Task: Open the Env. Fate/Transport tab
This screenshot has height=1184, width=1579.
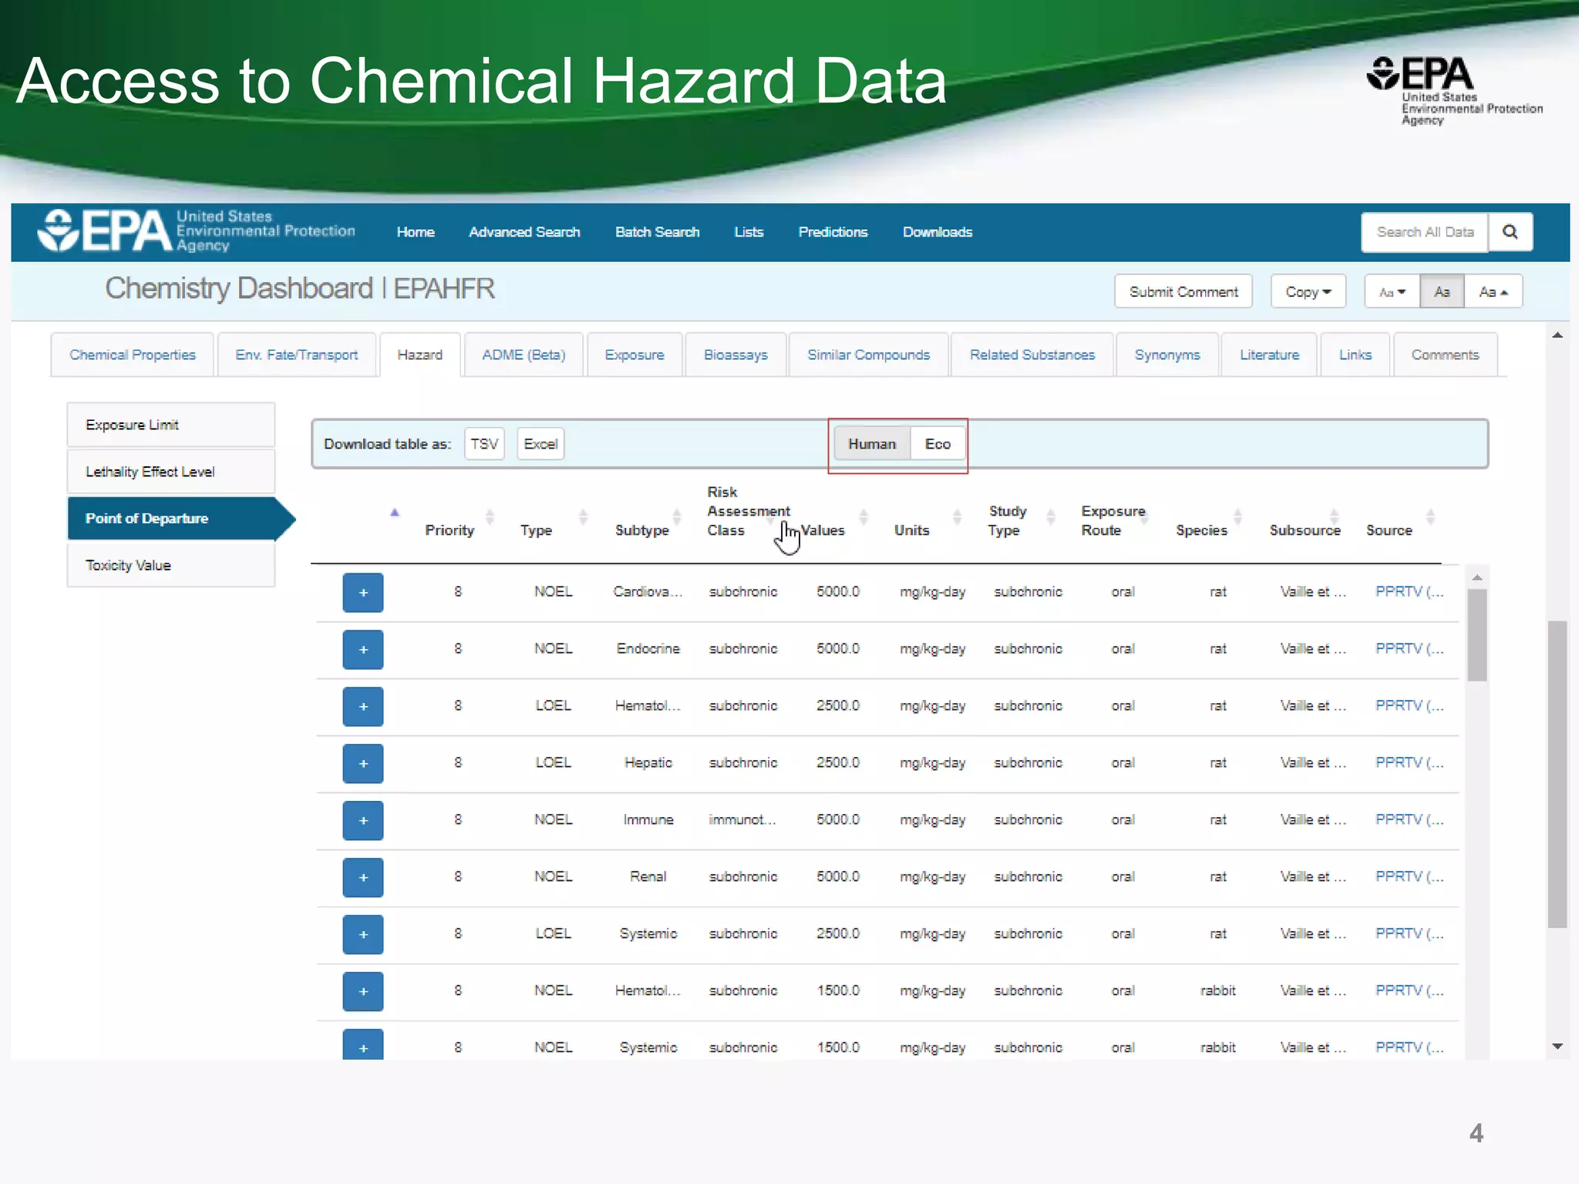Action: click(x=297, y=355)
